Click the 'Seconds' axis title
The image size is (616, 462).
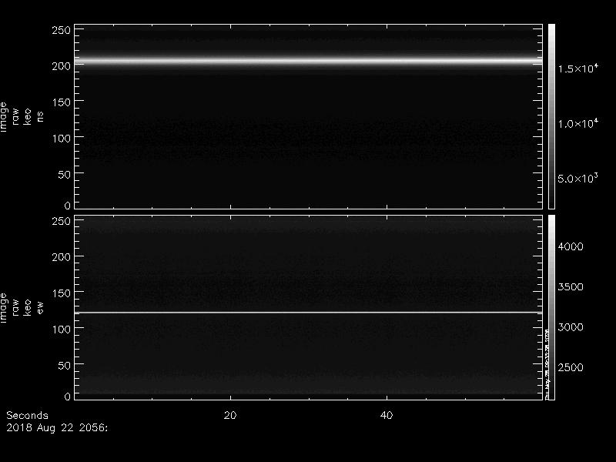27,416
